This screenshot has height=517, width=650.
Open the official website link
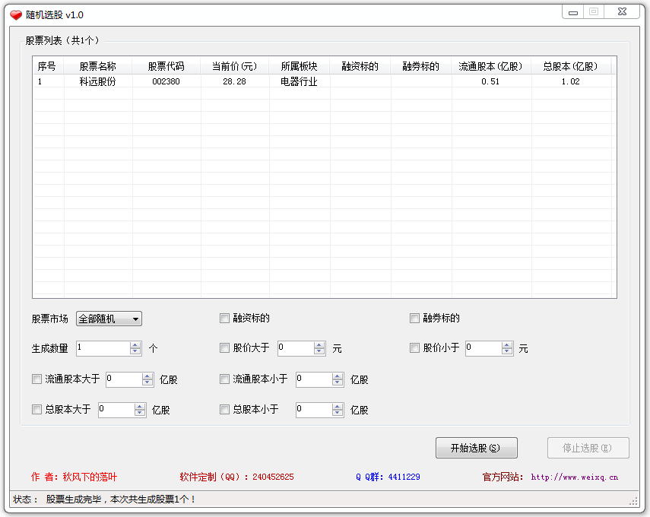click(x=574, y=477)
